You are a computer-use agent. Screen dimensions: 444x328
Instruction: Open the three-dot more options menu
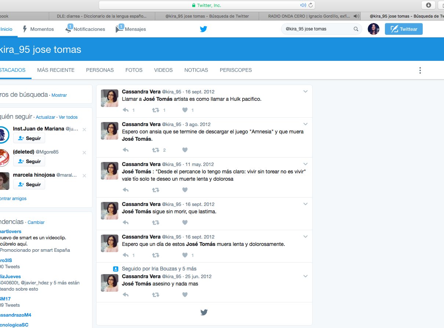click(420, 70)
